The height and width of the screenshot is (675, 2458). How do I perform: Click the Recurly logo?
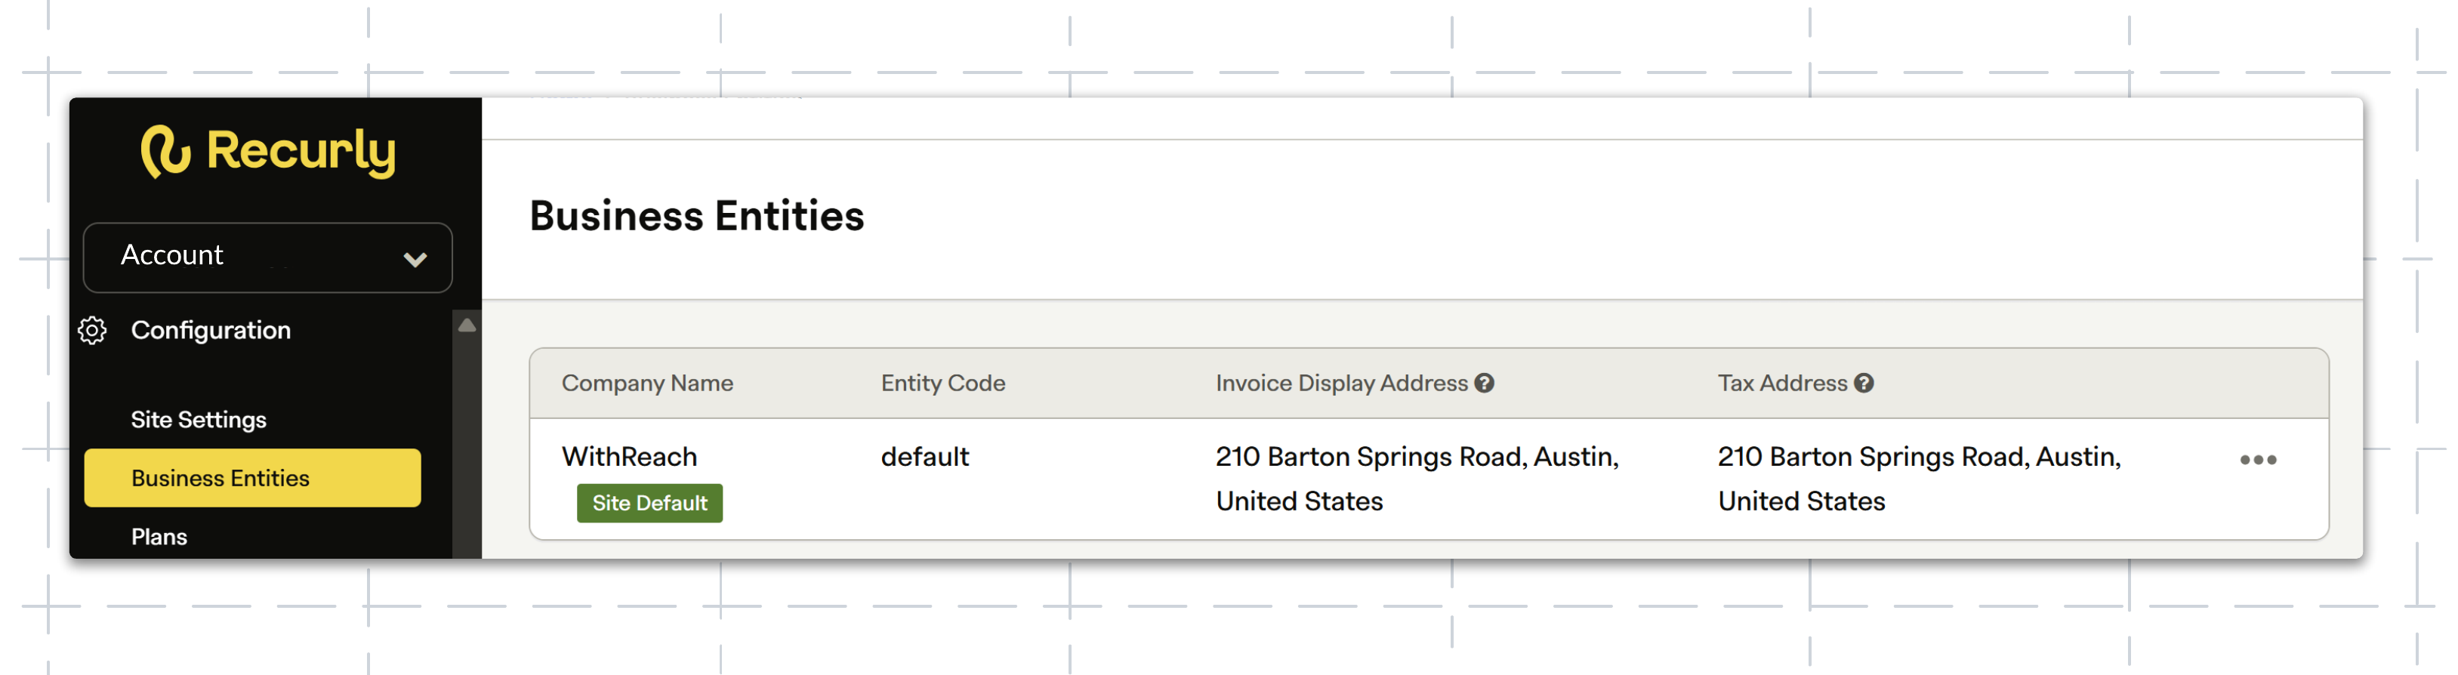(268, 152)
